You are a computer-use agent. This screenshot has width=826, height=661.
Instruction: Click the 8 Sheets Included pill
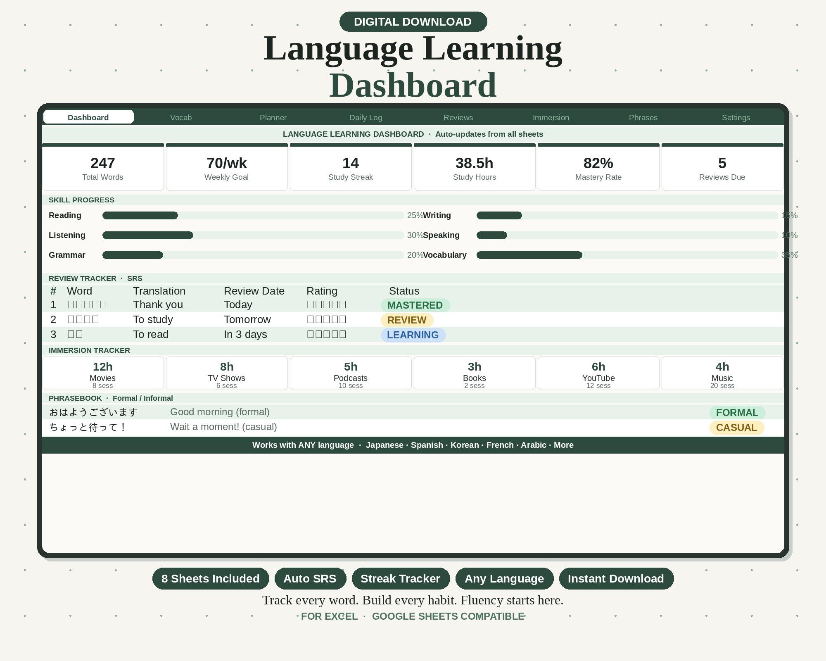211,578
